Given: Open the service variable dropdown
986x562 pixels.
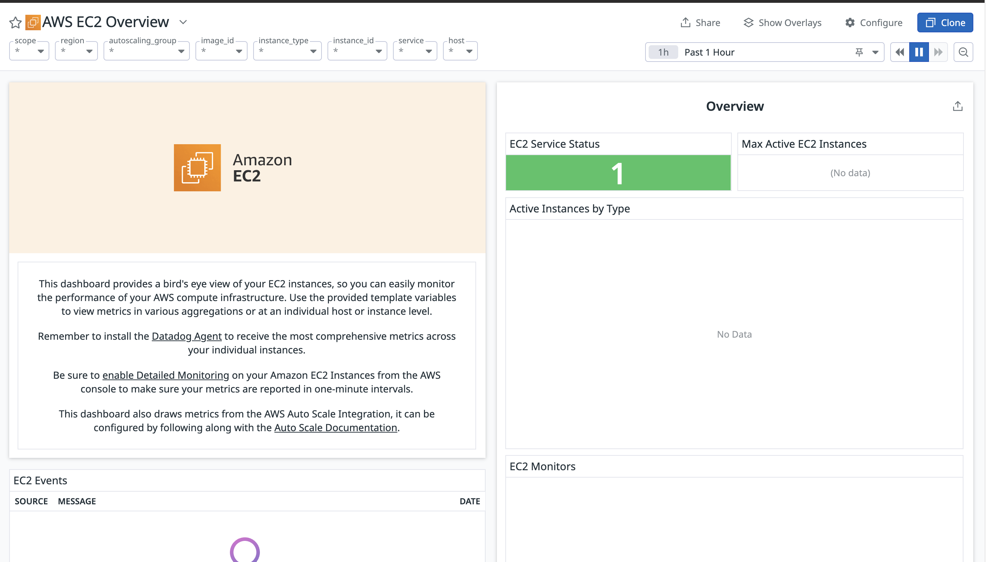Looking at the screenshot, I should (x=414, y=51).
